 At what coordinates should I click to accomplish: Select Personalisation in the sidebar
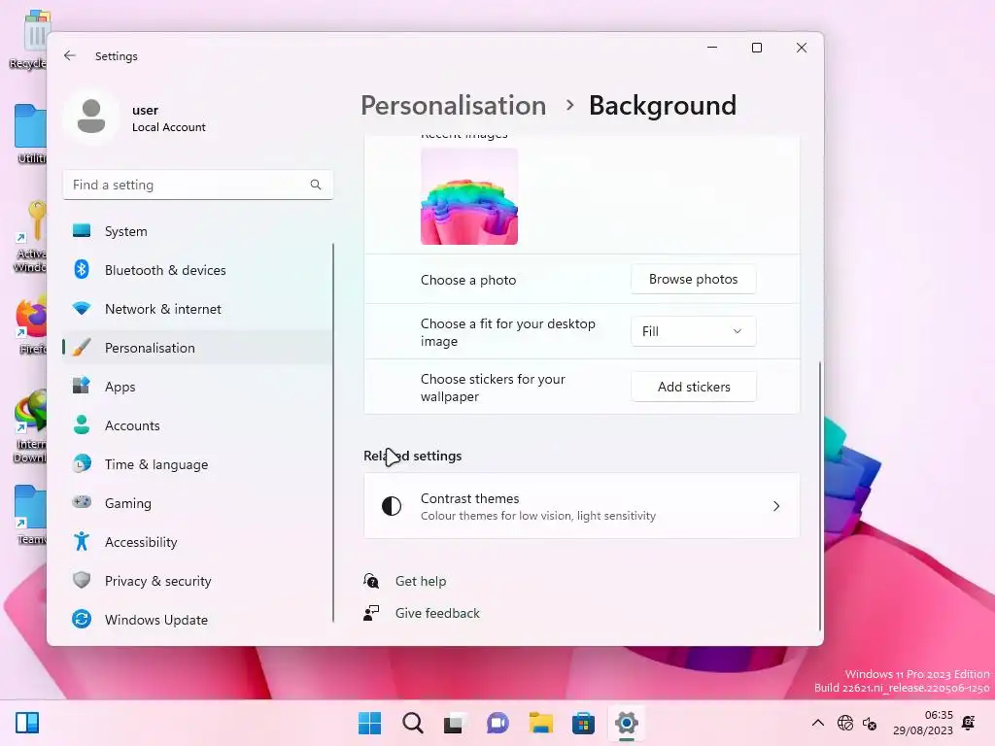coord(198,348)
